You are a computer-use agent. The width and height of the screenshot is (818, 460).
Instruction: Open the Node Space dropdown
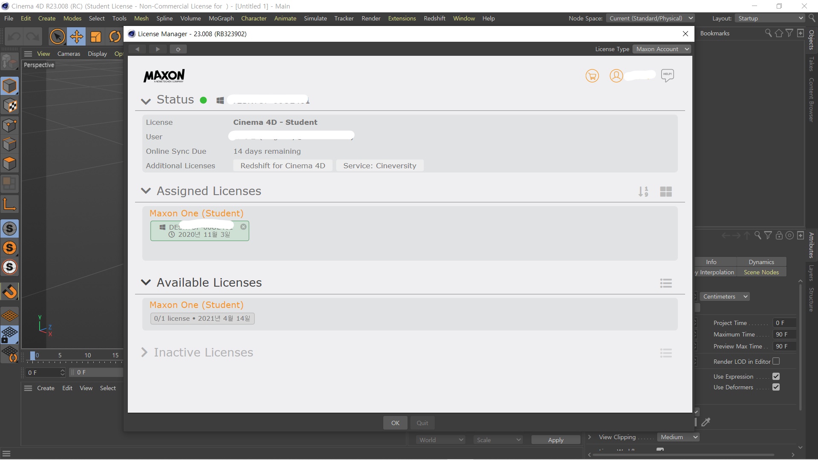tap(650, 18)
